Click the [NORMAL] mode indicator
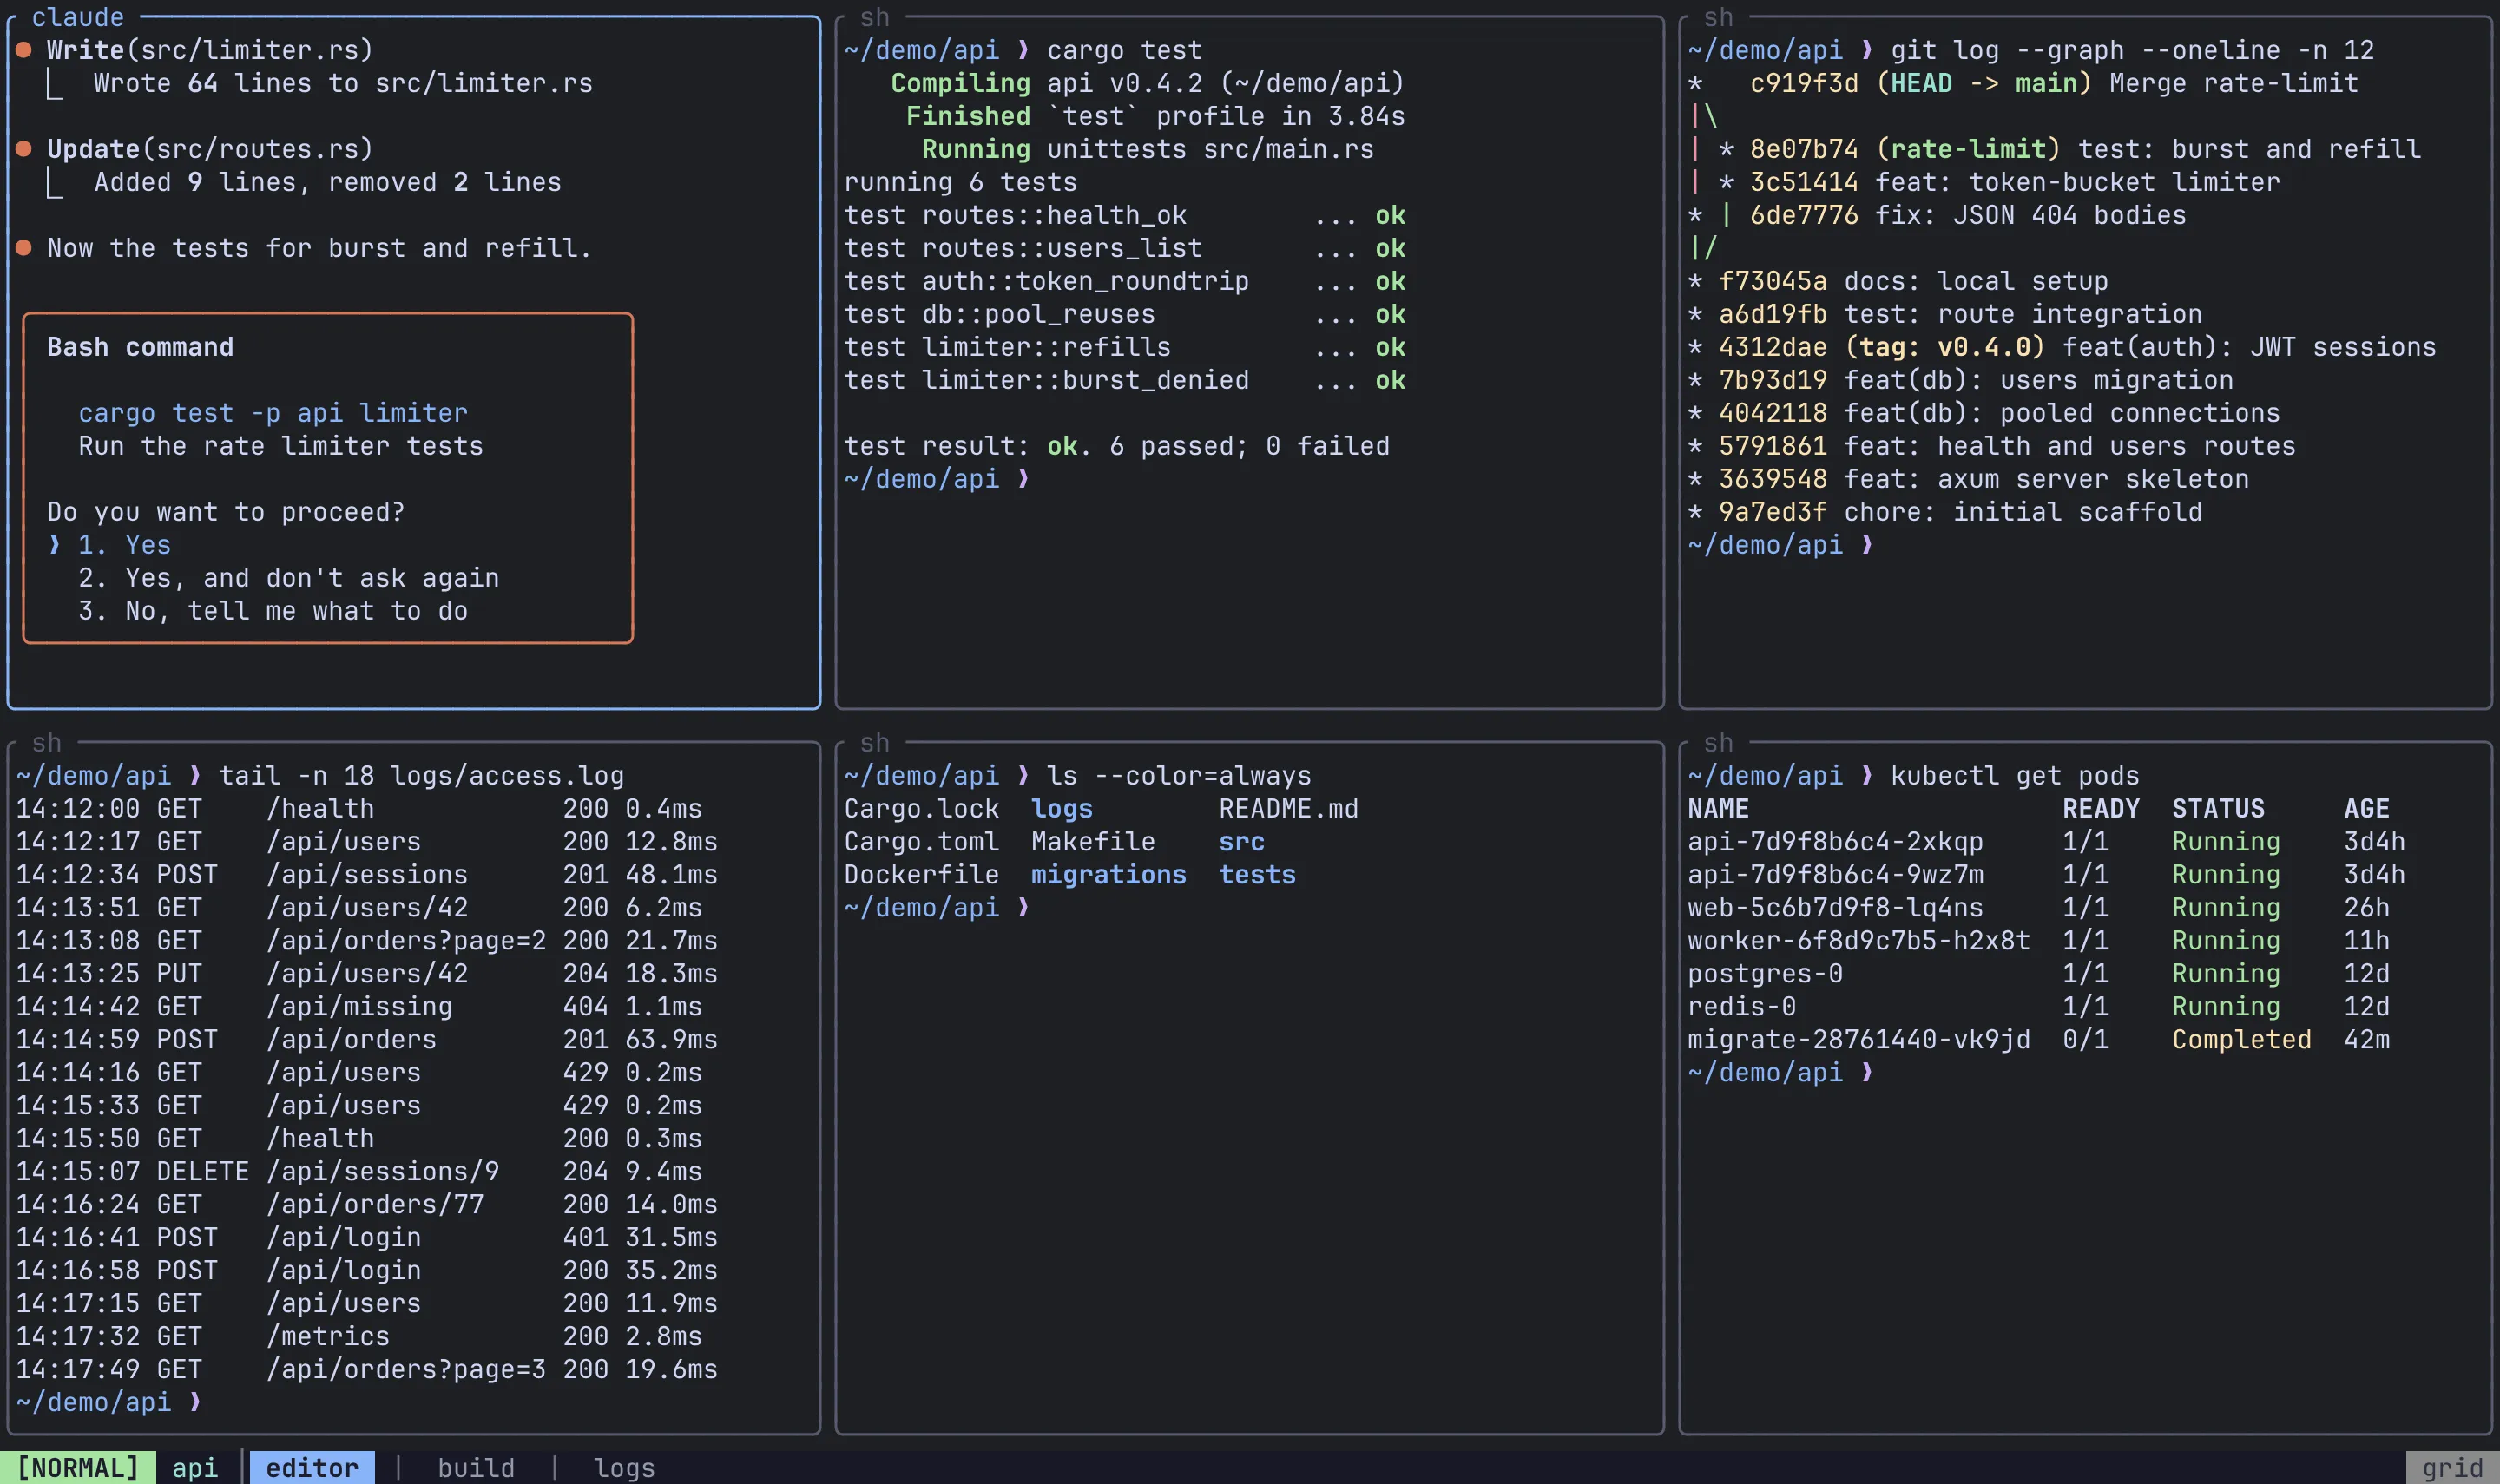 point(78,1467)
